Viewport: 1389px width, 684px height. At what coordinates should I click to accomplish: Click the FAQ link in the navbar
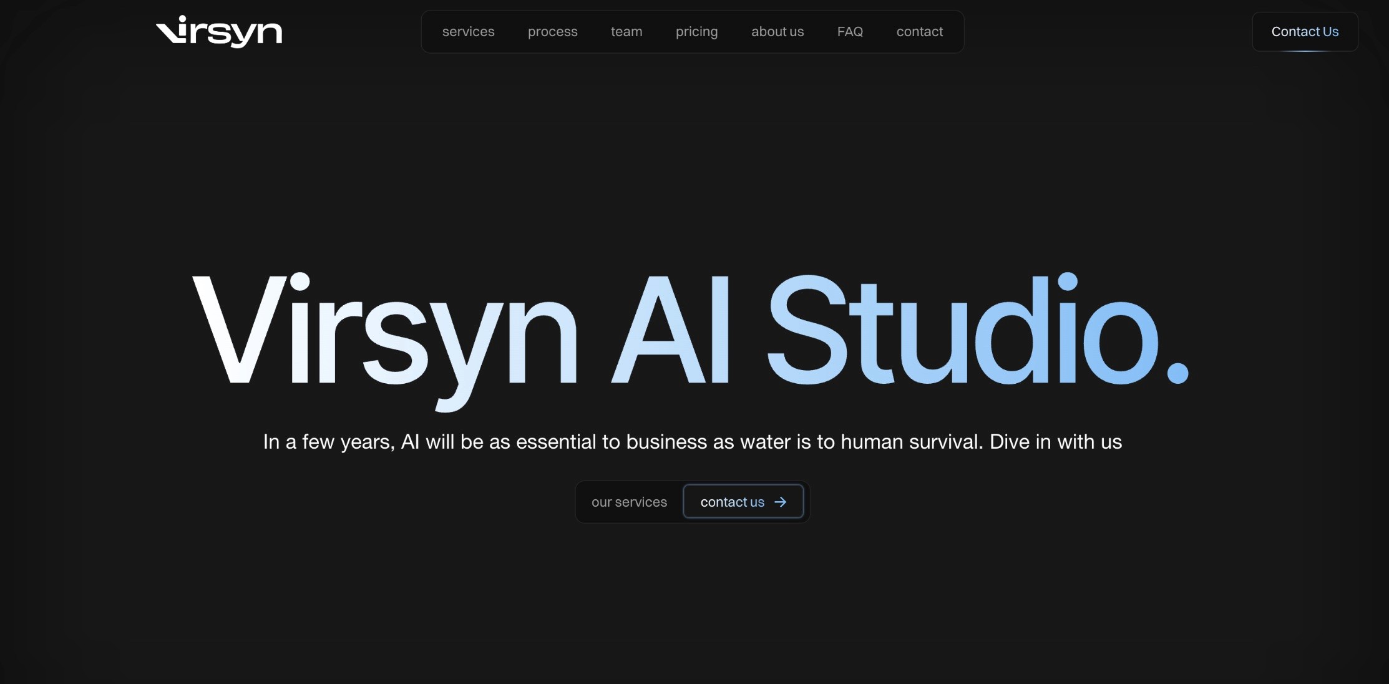tap(850, 31)
